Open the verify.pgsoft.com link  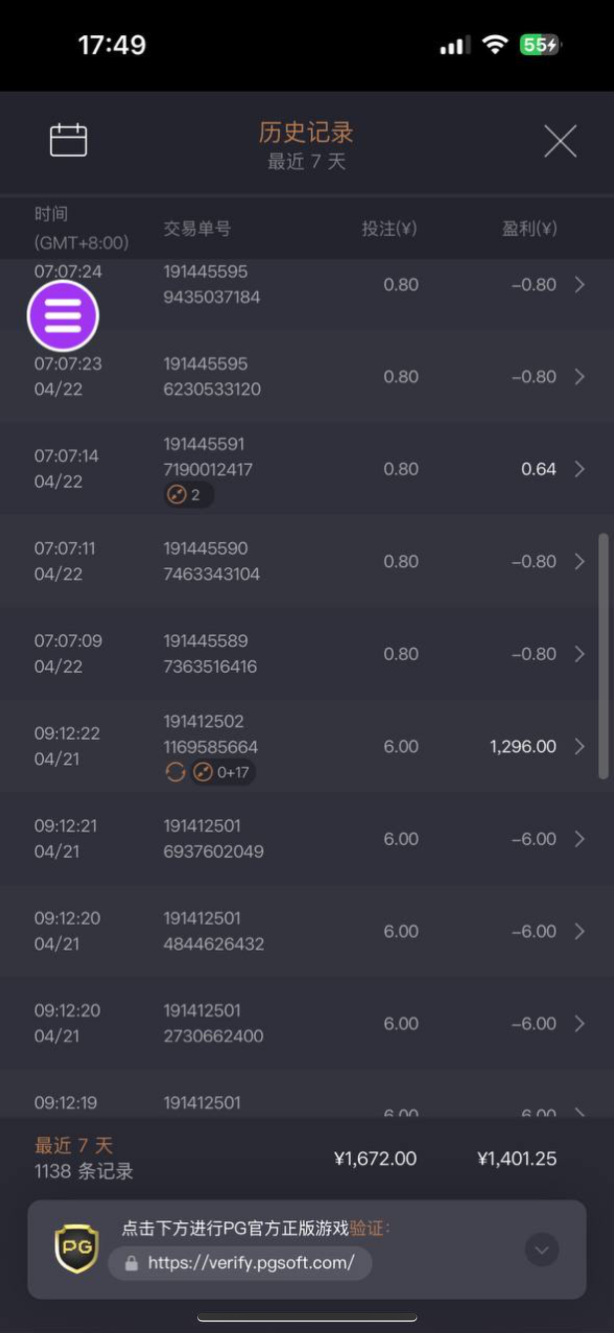(251, 1263)
